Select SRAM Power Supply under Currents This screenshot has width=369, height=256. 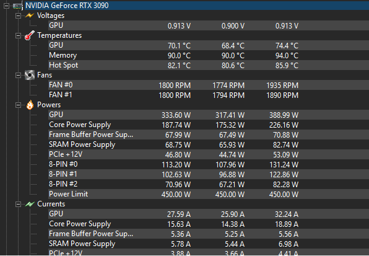coord(209,244)
